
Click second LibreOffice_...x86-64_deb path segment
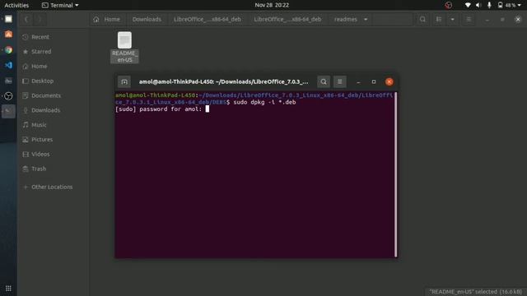point(287,19)
